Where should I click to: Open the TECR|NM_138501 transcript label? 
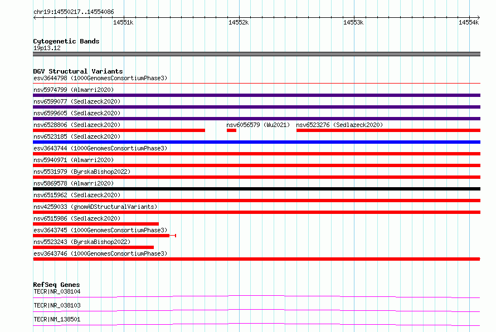tap(57, 319)
